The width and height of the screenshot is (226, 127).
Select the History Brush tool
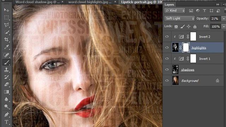(x=6, y=77)
